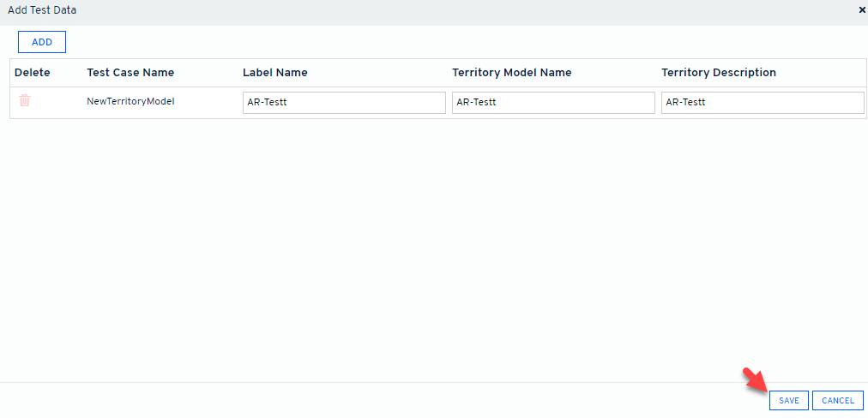This screenshot has width=868, height=418.
Task: Focus the Label Name input field
Action: pos(344,103)
